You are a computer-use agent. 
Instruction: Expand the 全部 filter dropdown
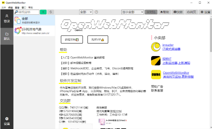coord(86,12)
